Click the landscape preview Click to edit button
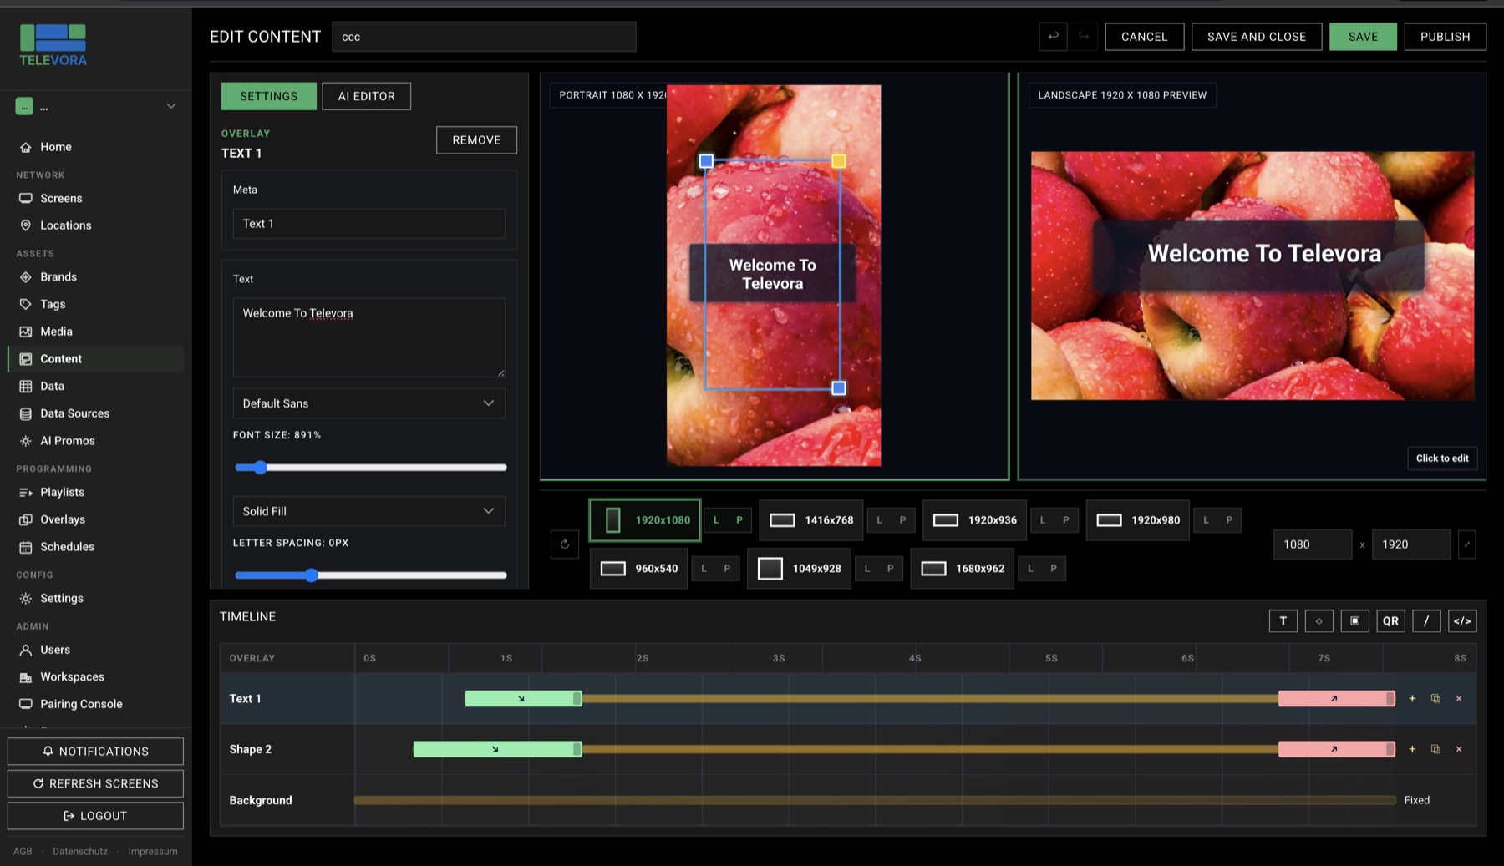 point(1442,458)
